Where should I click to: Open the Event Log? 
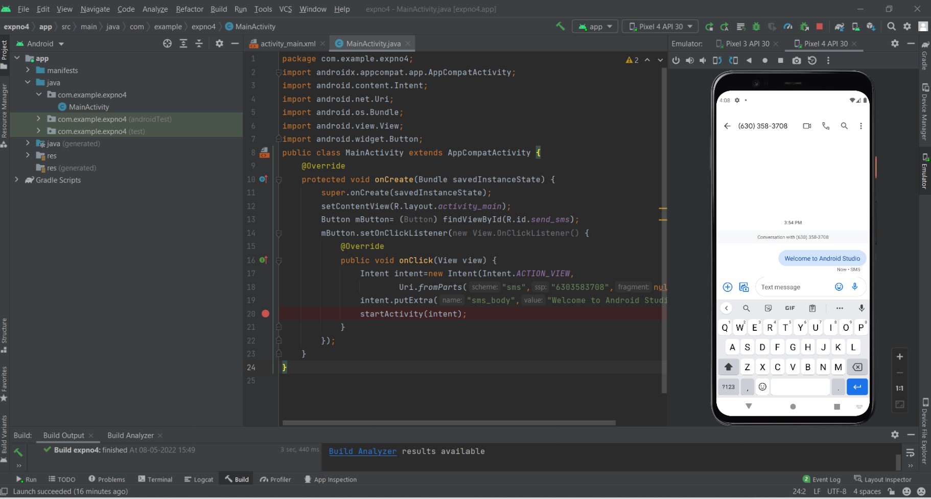pyautogui.click(x=822, y=479)
